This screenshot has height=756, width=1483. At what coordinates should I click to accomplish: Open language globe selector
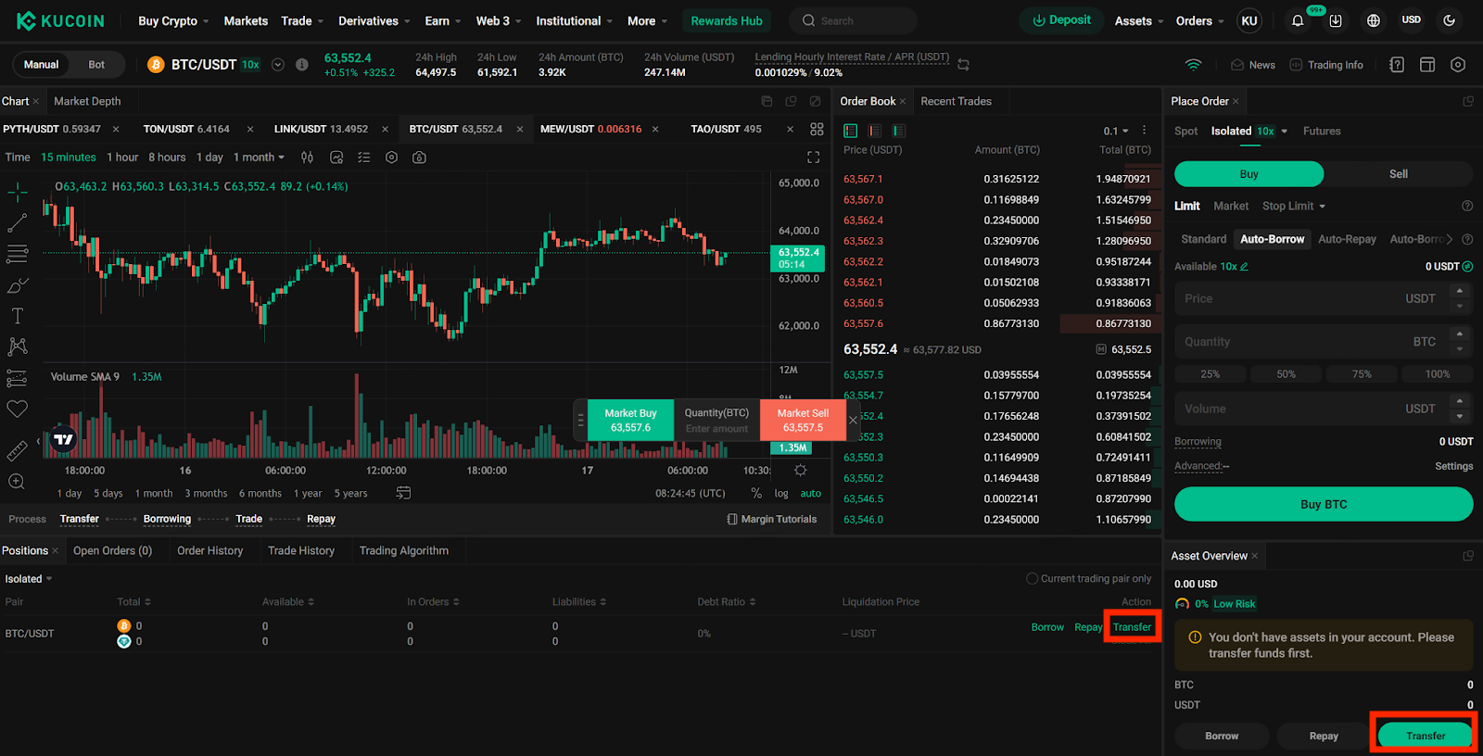point(1374,20)
